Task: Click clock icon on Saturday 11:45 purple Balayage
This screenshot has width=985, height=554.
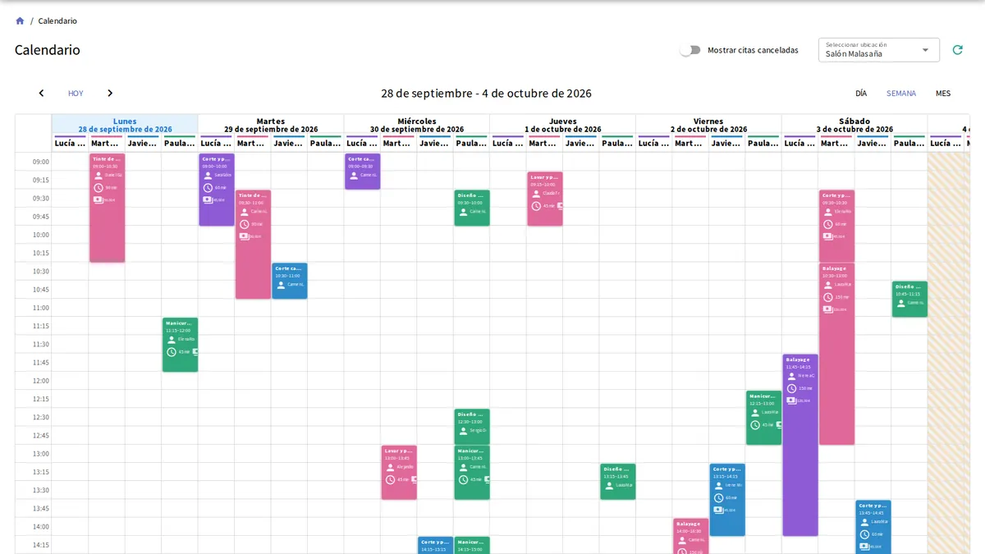Action: (791, 388)
